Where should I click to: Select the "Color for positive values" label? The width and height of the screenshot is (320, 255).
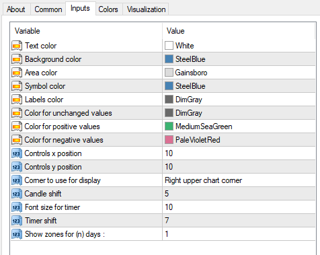coord(62,126)
